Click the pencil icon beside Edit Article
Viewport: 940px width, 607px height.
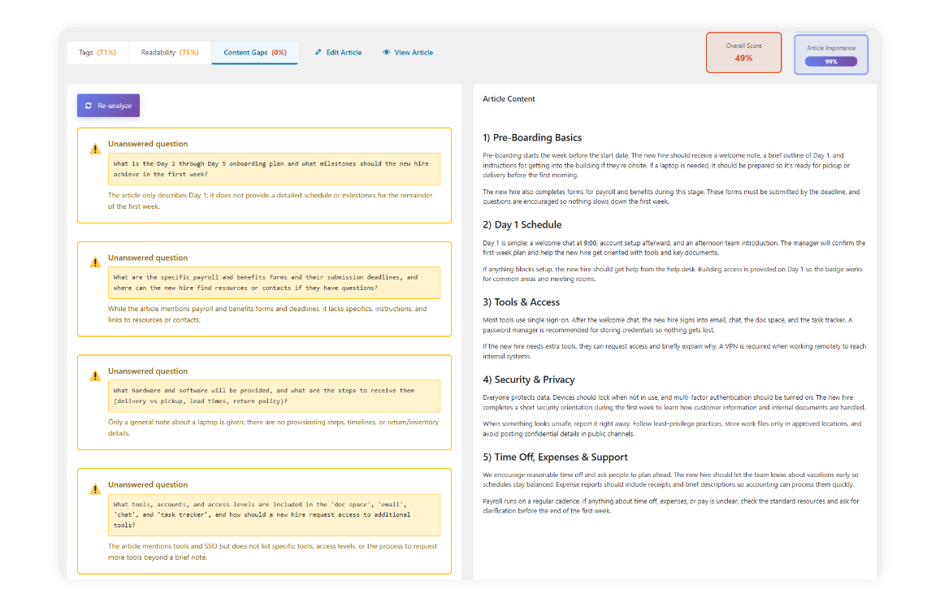318,53
